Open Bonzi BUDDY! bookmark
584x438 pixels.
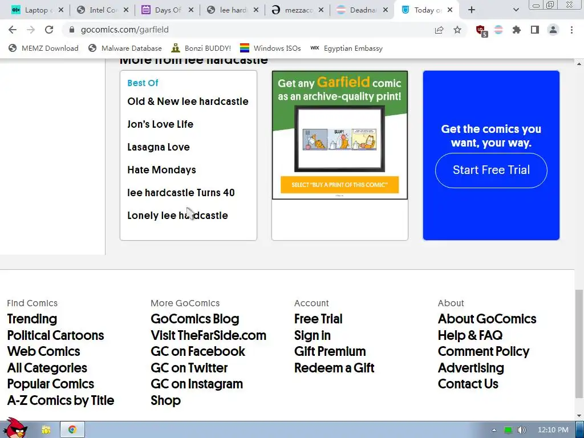tap(201, 48)
